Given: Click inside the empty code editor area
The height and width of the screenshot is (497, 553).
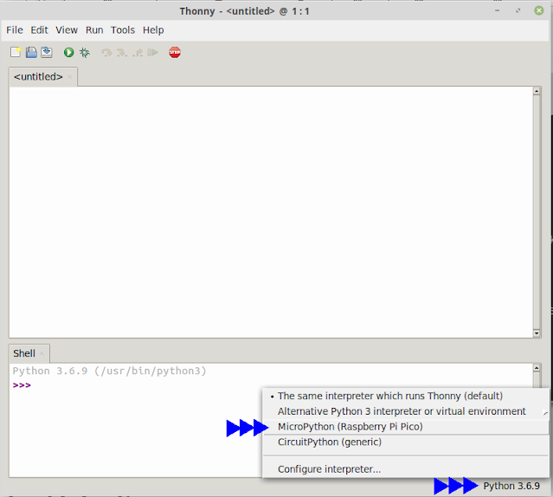Looking at the screenshot, I should 271,211.
